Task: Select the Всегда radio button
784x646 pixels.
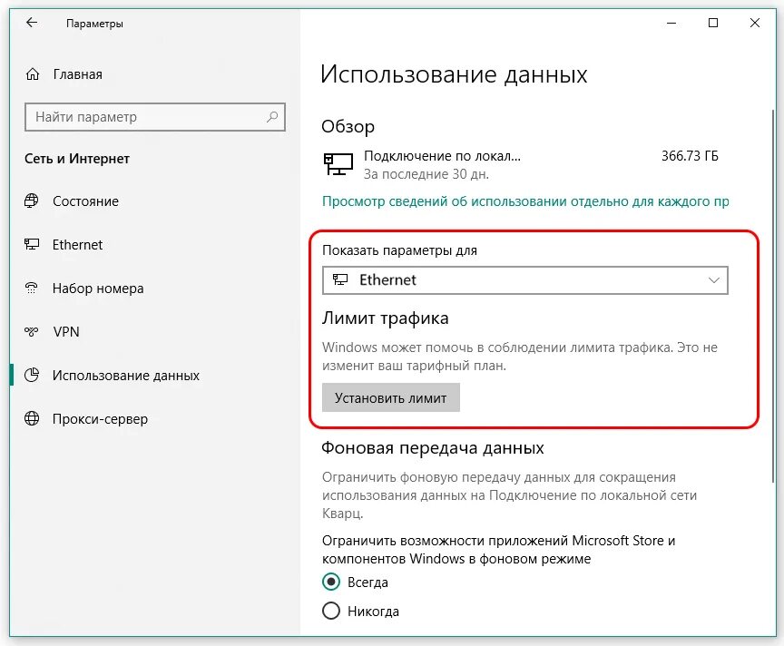Action: point(331,582)
